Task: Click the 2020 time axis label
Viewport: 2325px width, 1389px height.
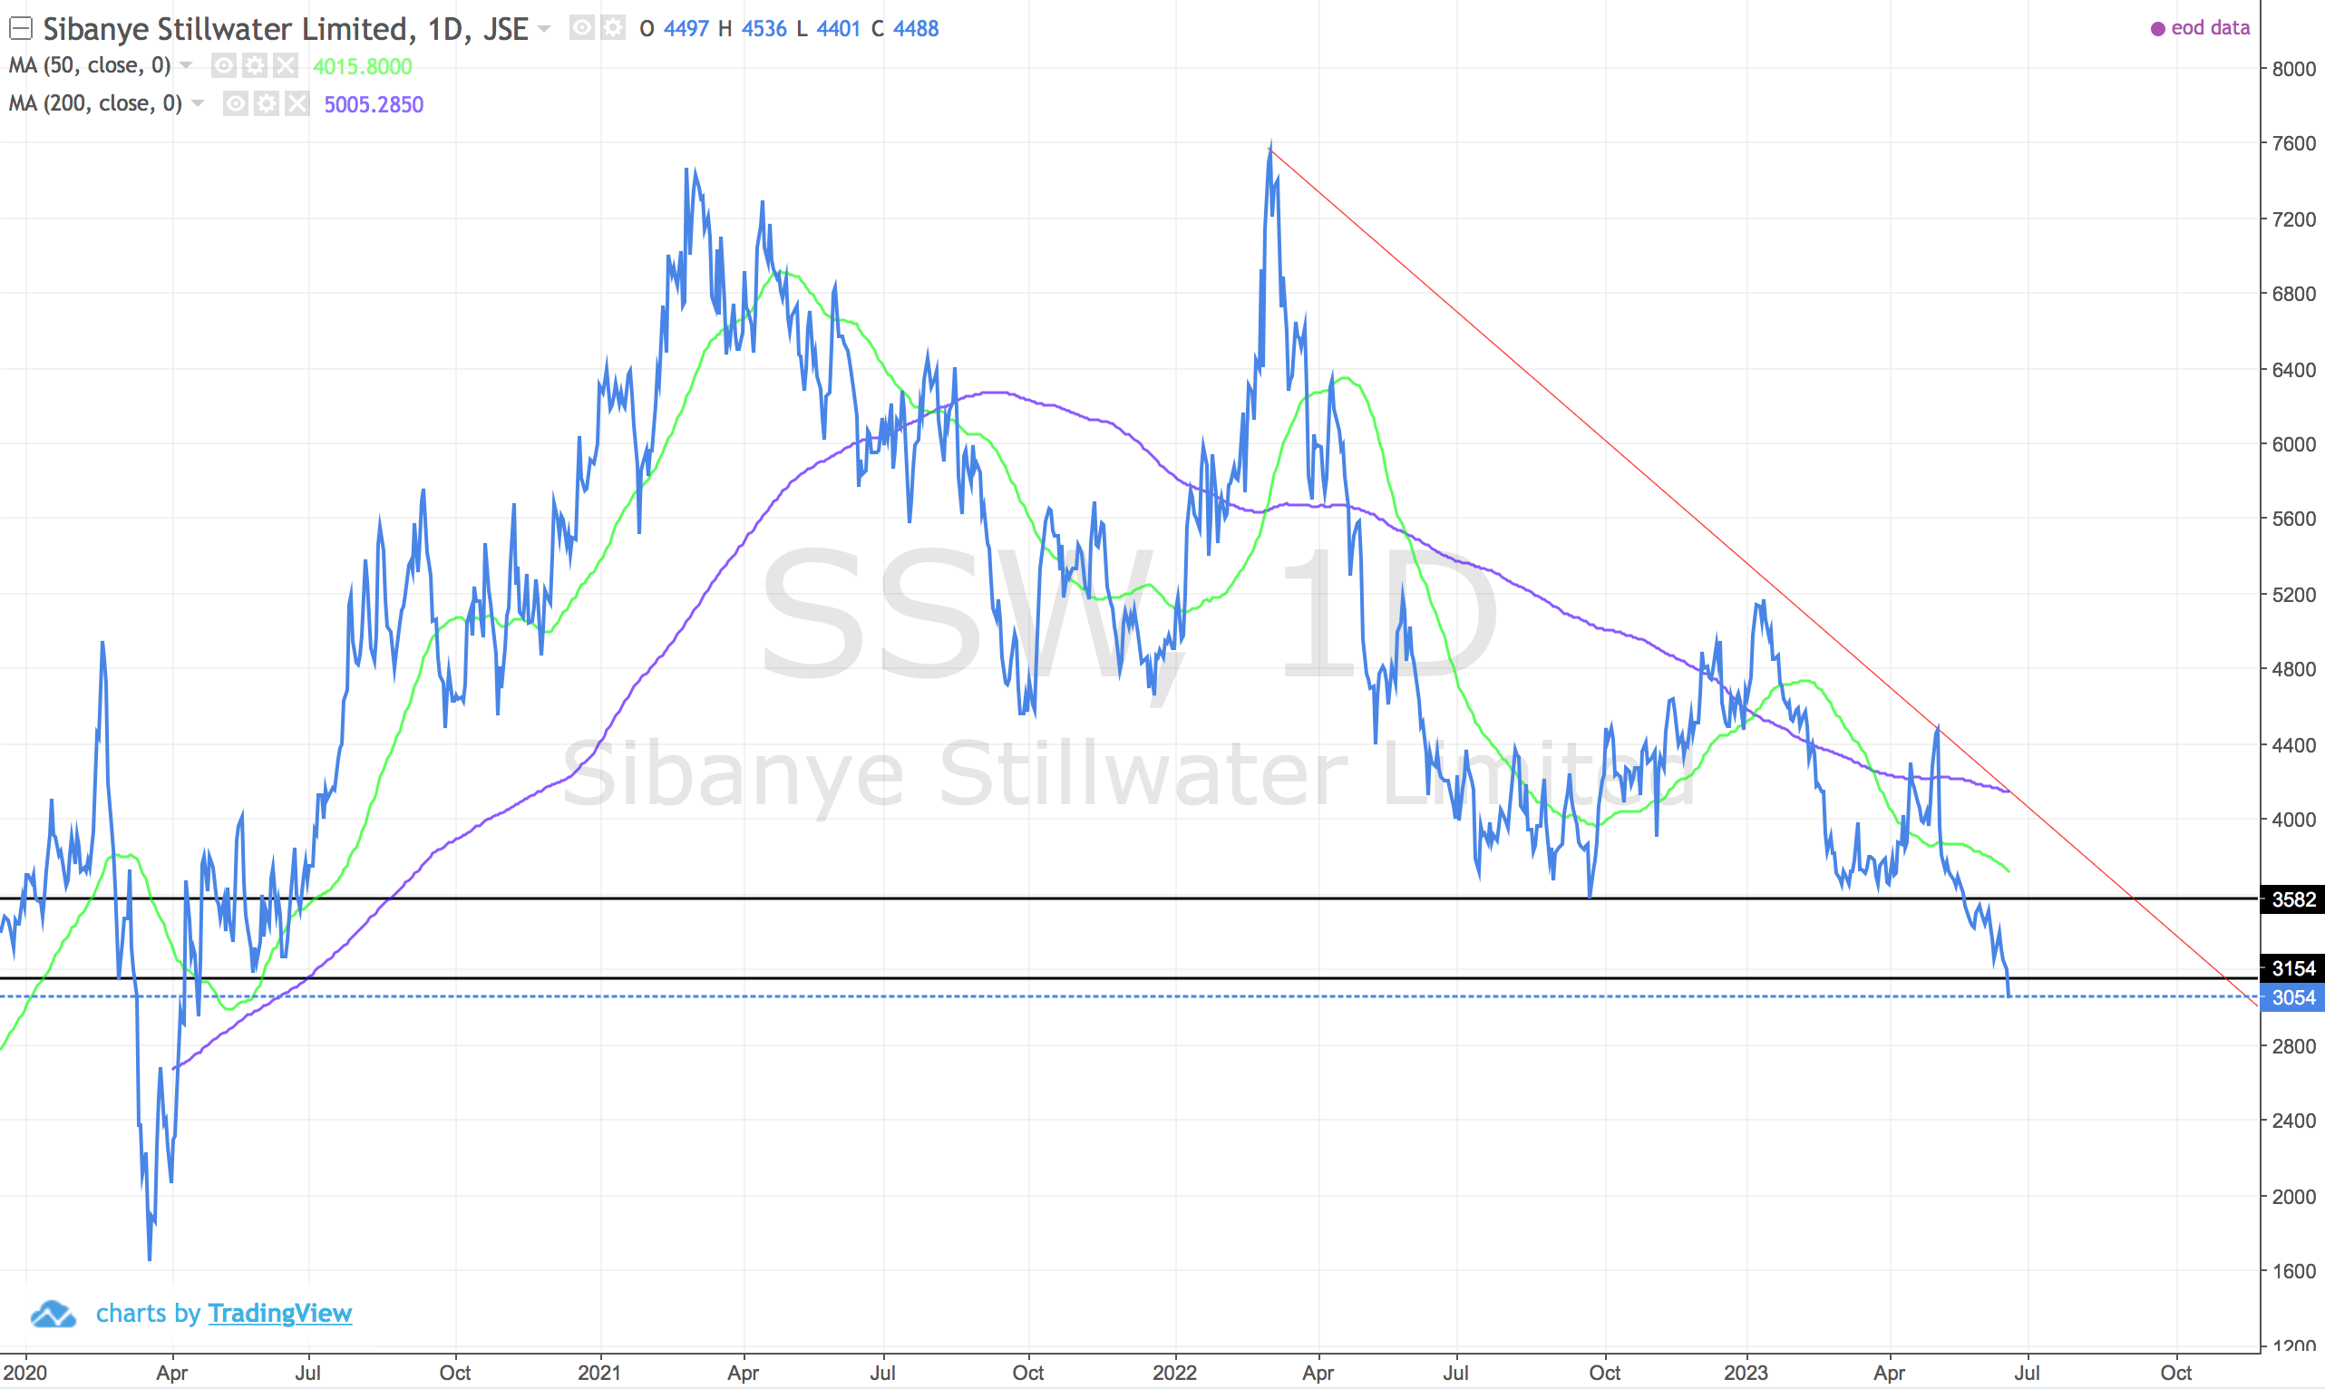Action: (x=24, y=1372)
